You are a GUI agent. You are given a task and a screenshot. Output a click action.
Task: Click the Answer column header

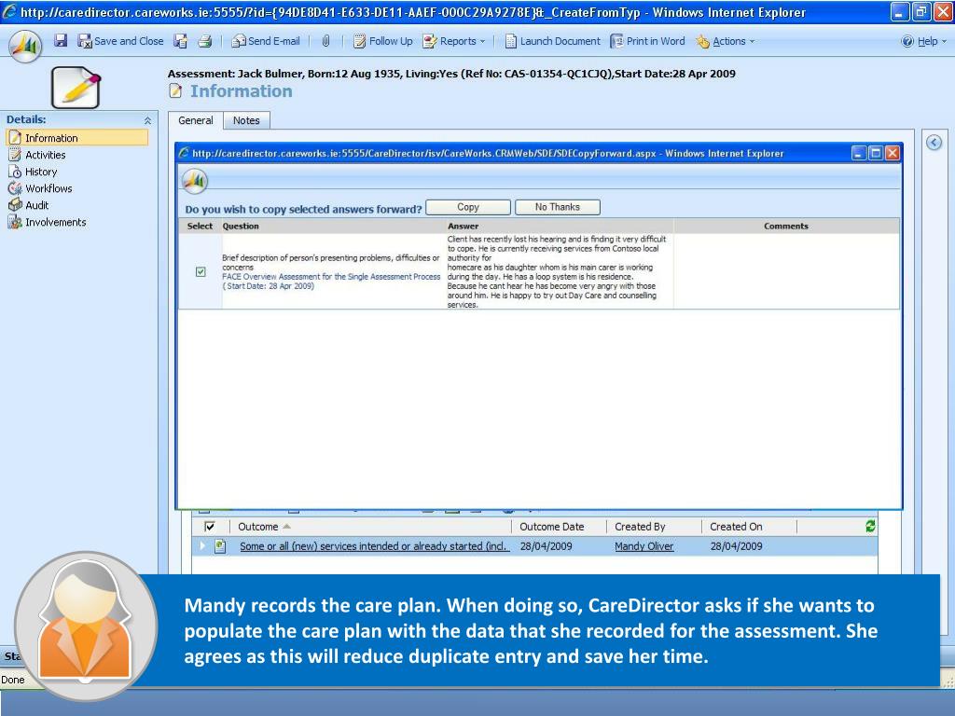(463, 226)
